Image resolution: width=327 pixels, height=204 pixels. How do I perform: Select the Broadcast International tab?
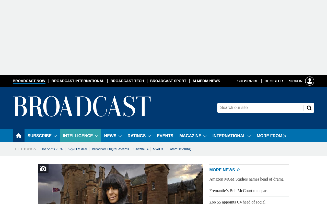78,81
